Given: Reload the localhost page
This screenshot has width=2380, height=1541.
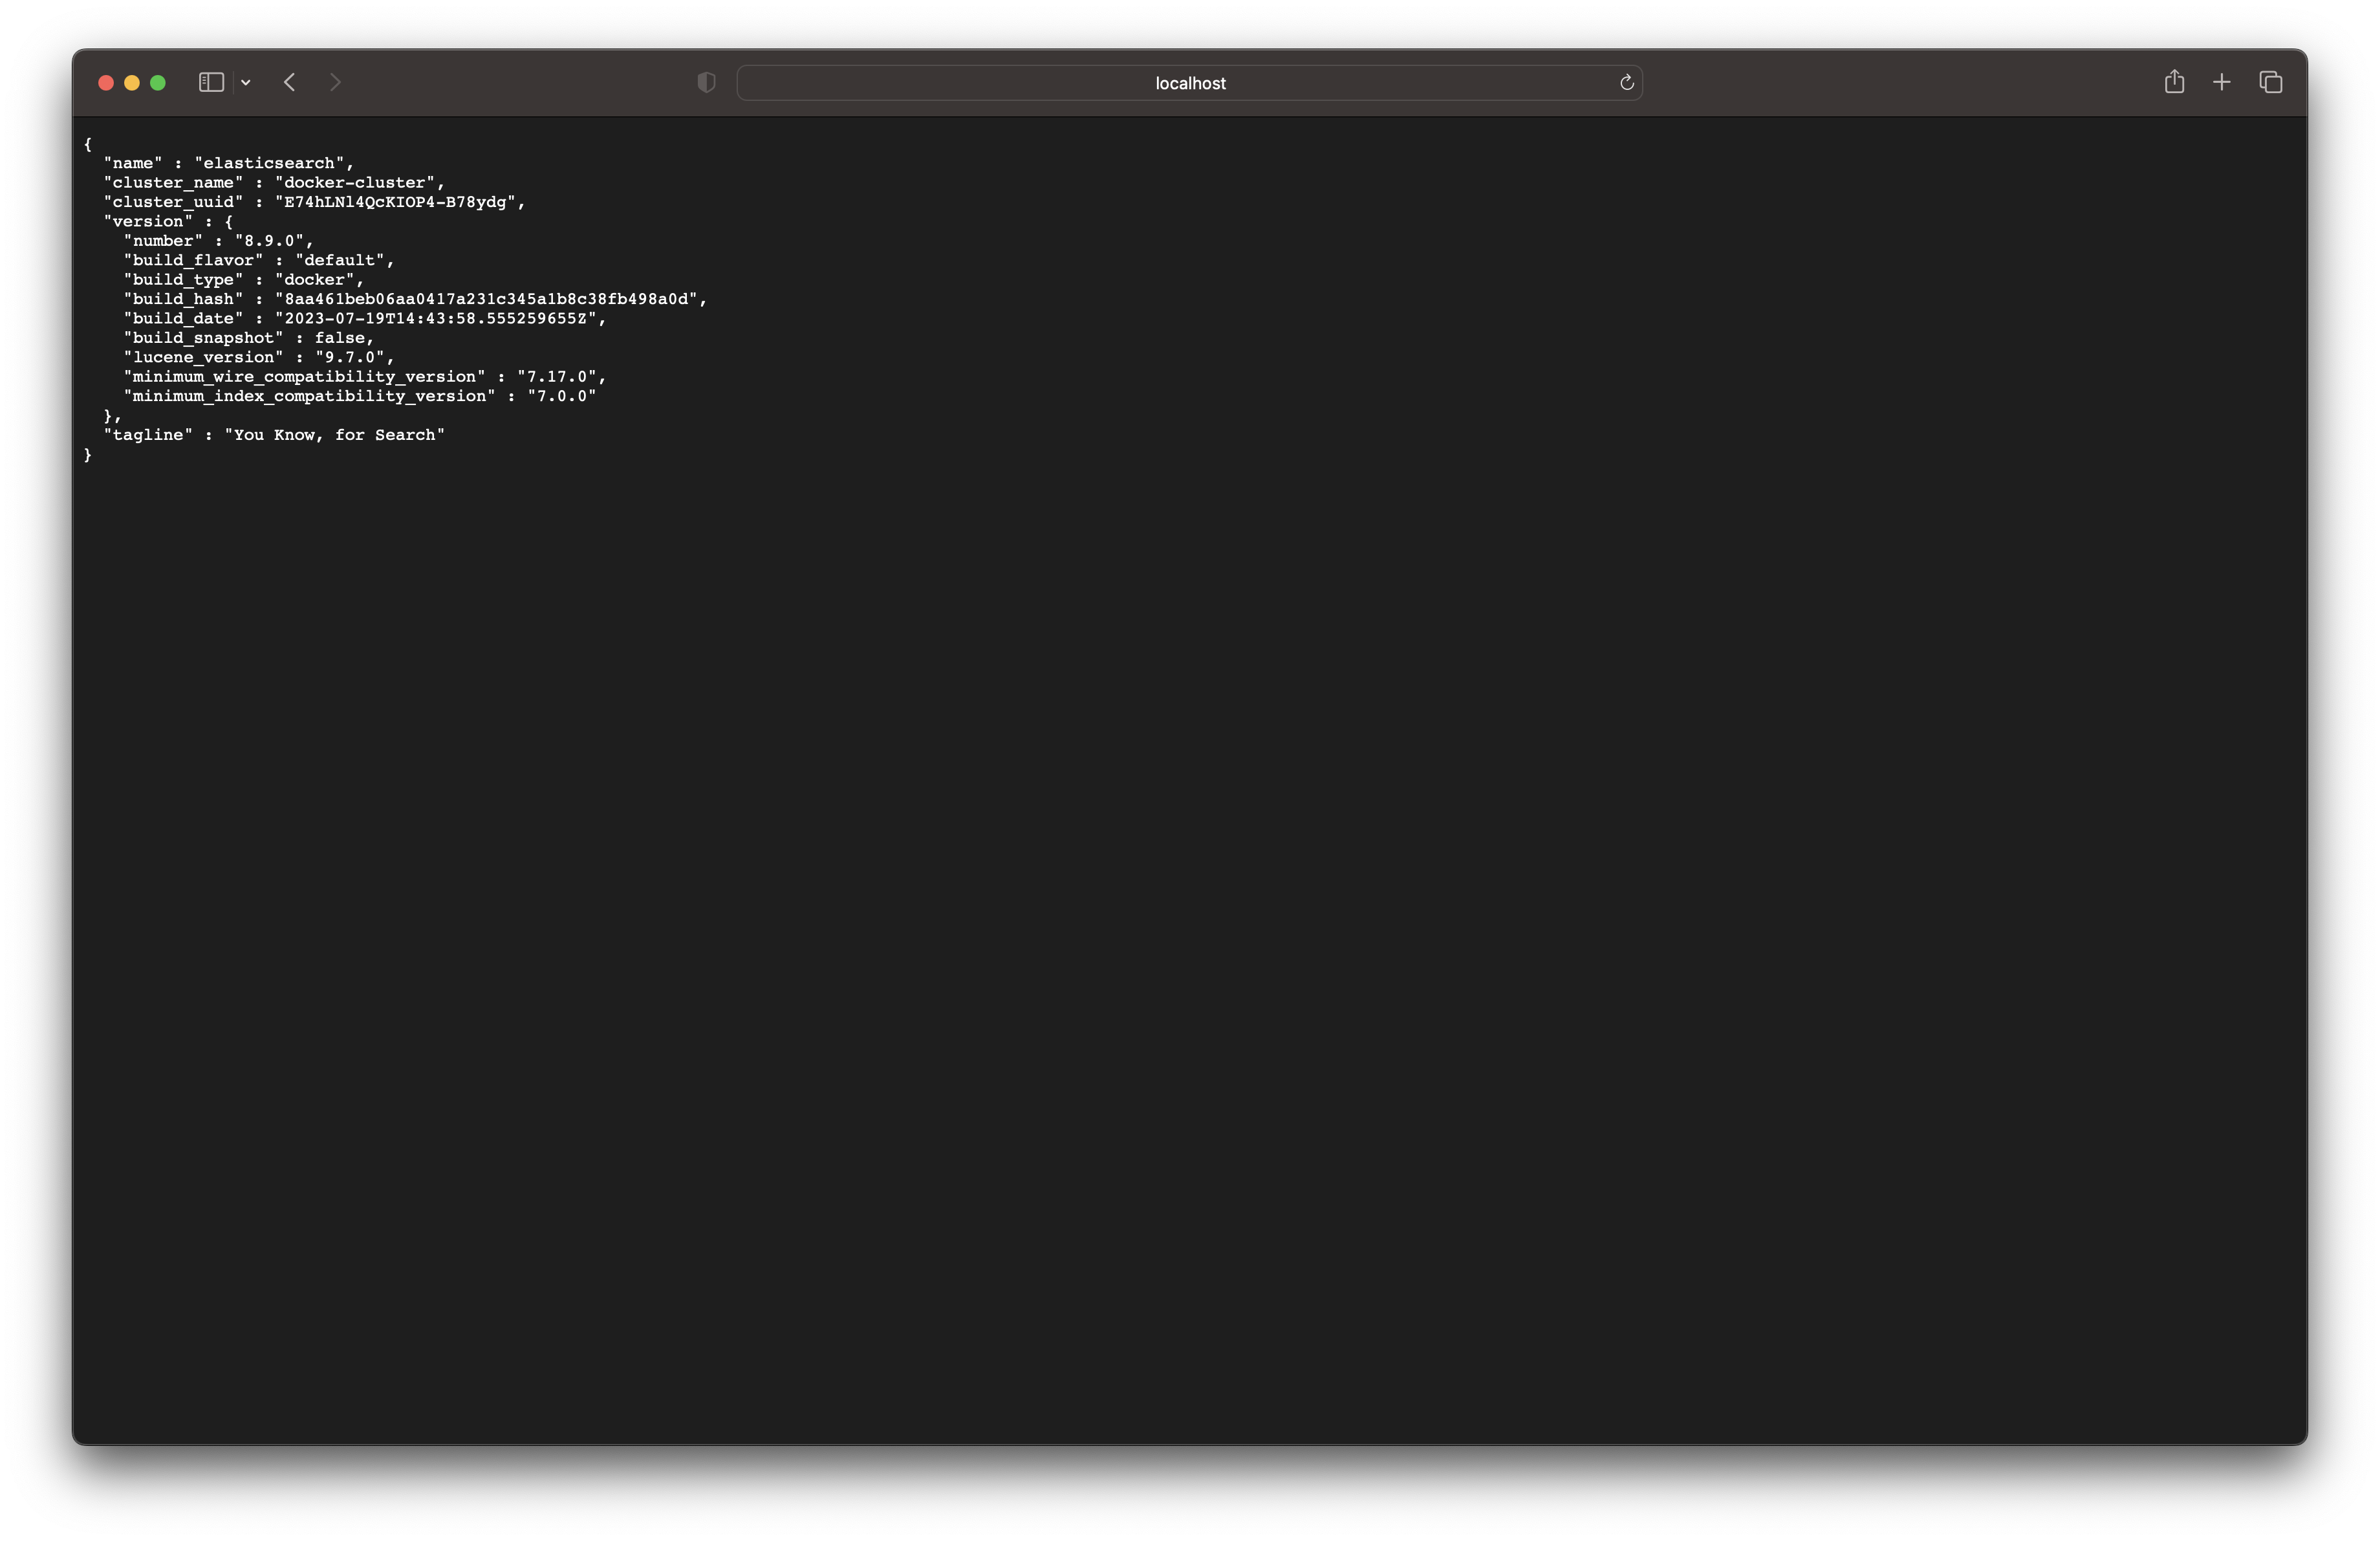Looking at the screenshot, I should 1626,83.
